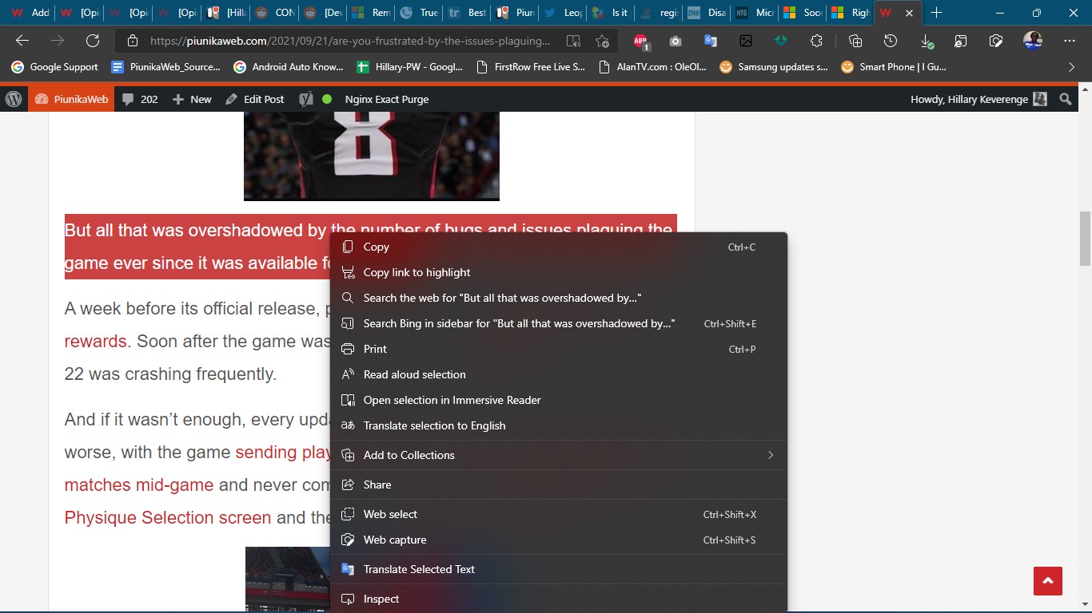Select Web select menu entry
This screenshot has height=613, width=1092.
pyautogui.click(x=559, y=515)
